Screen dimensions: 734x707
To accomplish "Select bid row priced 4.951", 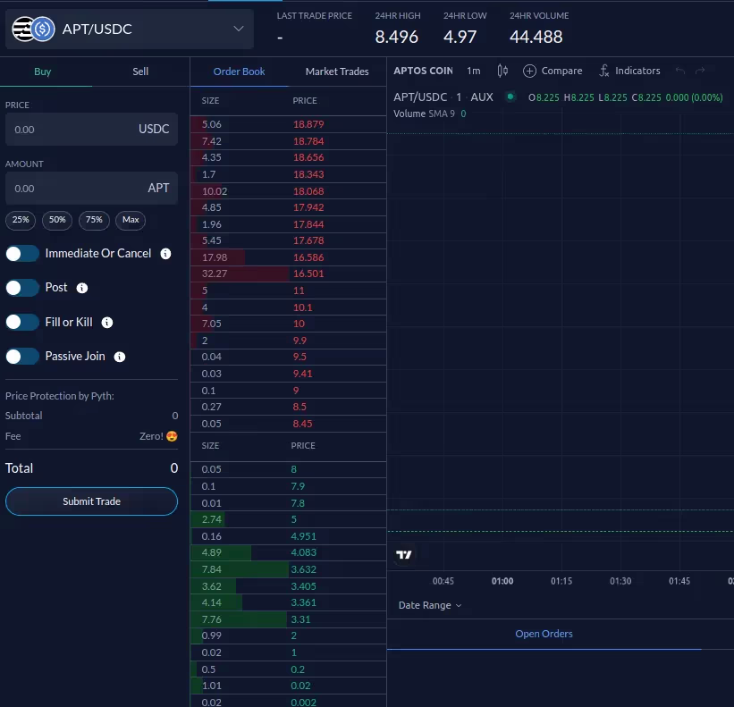I will (289, 536).
